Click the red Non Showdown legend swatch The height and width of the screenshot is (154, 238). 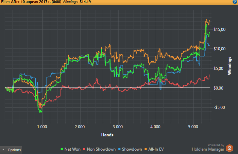(x=84, y=149)
